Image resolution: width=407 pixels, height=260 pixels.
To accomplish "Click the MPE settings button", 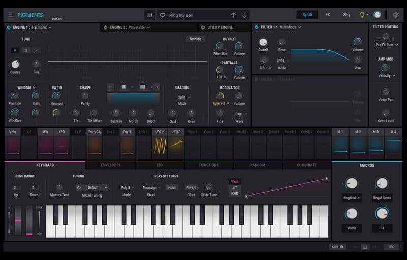I will 337,247.
